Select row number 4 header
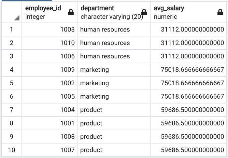 [x=11, y=70]
